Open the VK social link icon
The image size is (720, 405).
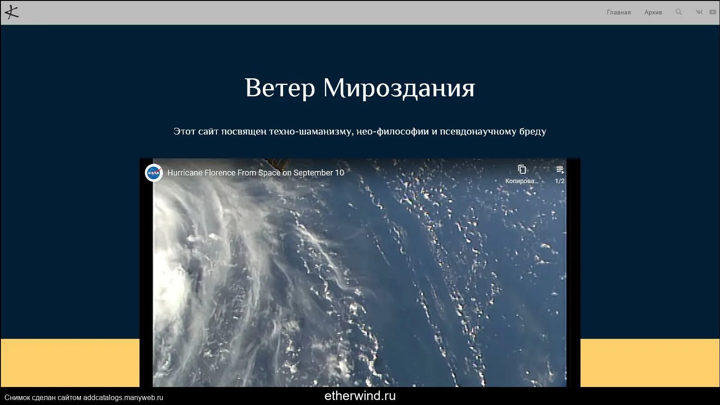click(699, 12)
